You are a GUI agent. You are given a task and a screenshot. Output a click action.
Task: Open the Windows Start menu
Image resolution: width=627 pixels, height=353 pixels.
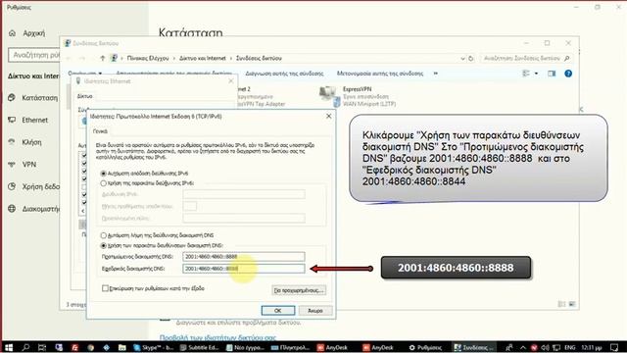point(9,347)
